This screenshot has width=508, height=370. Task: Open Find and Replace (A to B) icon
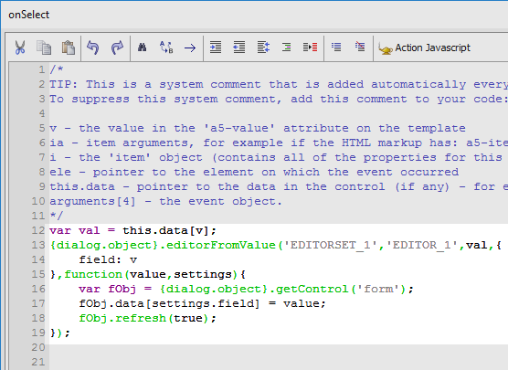[166, 48]
